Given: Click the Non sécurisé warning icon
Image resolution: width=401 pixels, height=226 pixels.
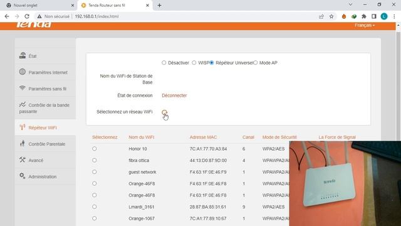Looking at the screenshot, I should 39,16.
